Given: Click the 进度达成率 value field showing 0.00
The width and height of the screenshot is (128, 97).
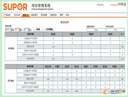Looking at the screenshot, I should [96, 30].
